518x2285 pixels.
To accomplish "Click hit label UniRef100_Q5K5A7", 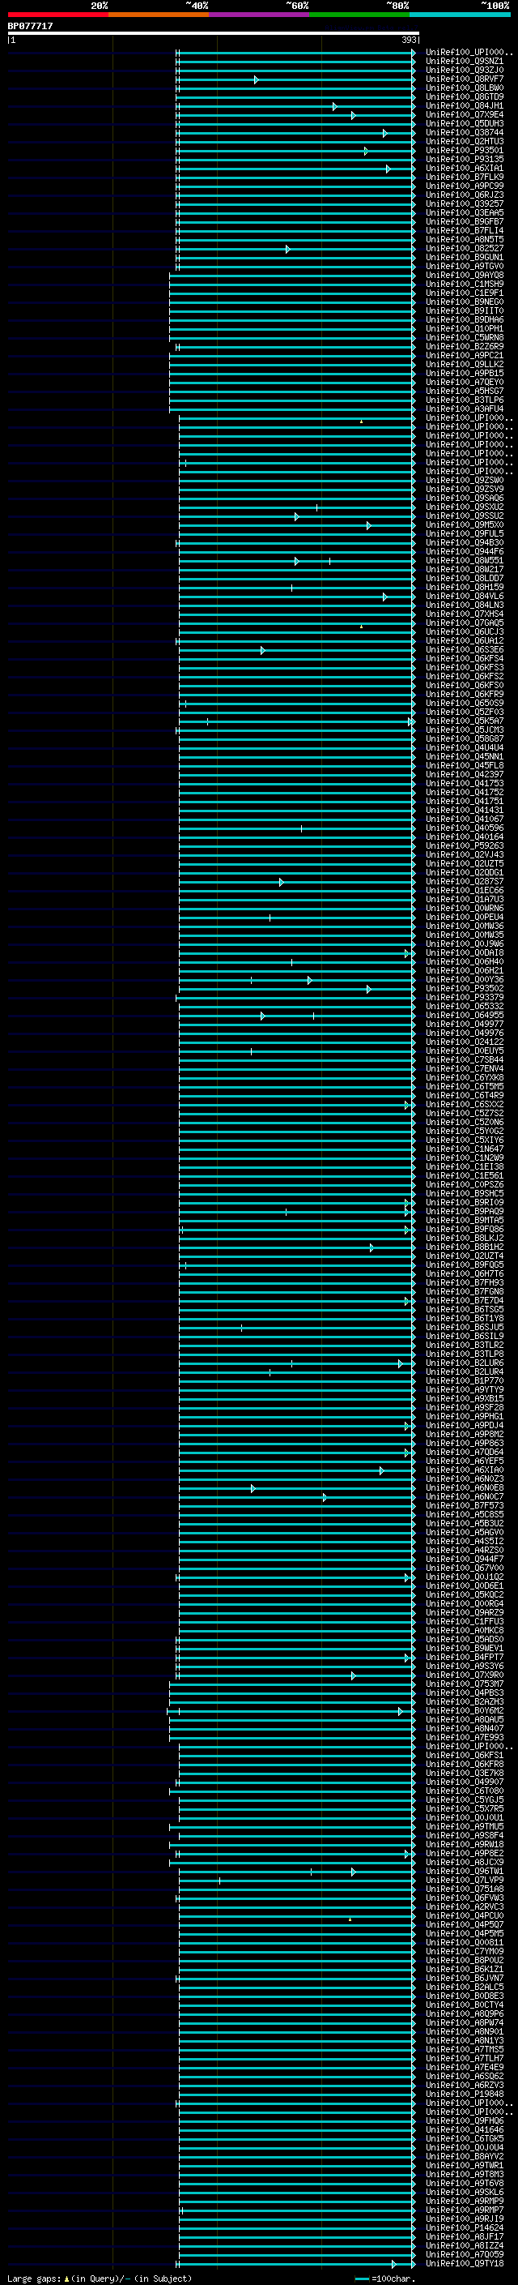I will coord(465,722).
